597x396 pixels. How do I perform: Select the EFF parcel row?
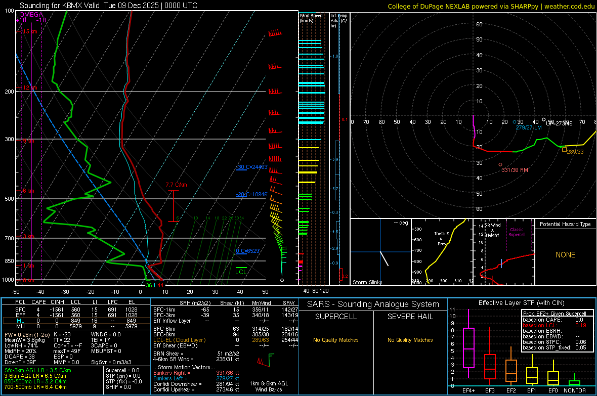[x=76, y=315]
